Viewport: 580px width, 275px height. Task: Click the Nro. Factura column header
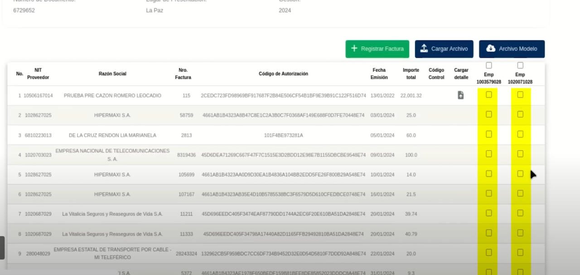tap(183, 74)
